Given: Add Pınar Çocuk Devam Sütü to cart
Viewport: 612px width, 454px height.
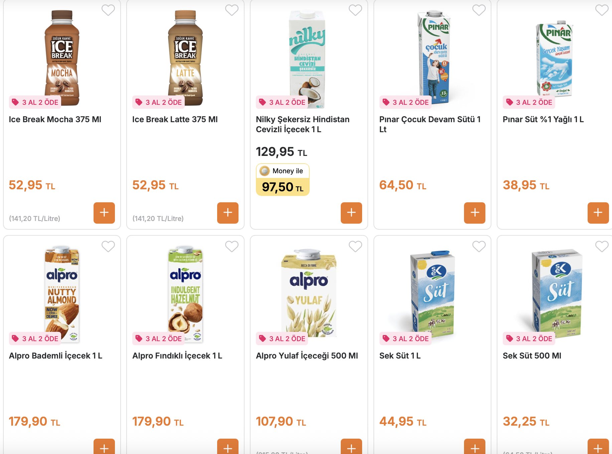Looking at the screenshot, I should pos(475,213).
